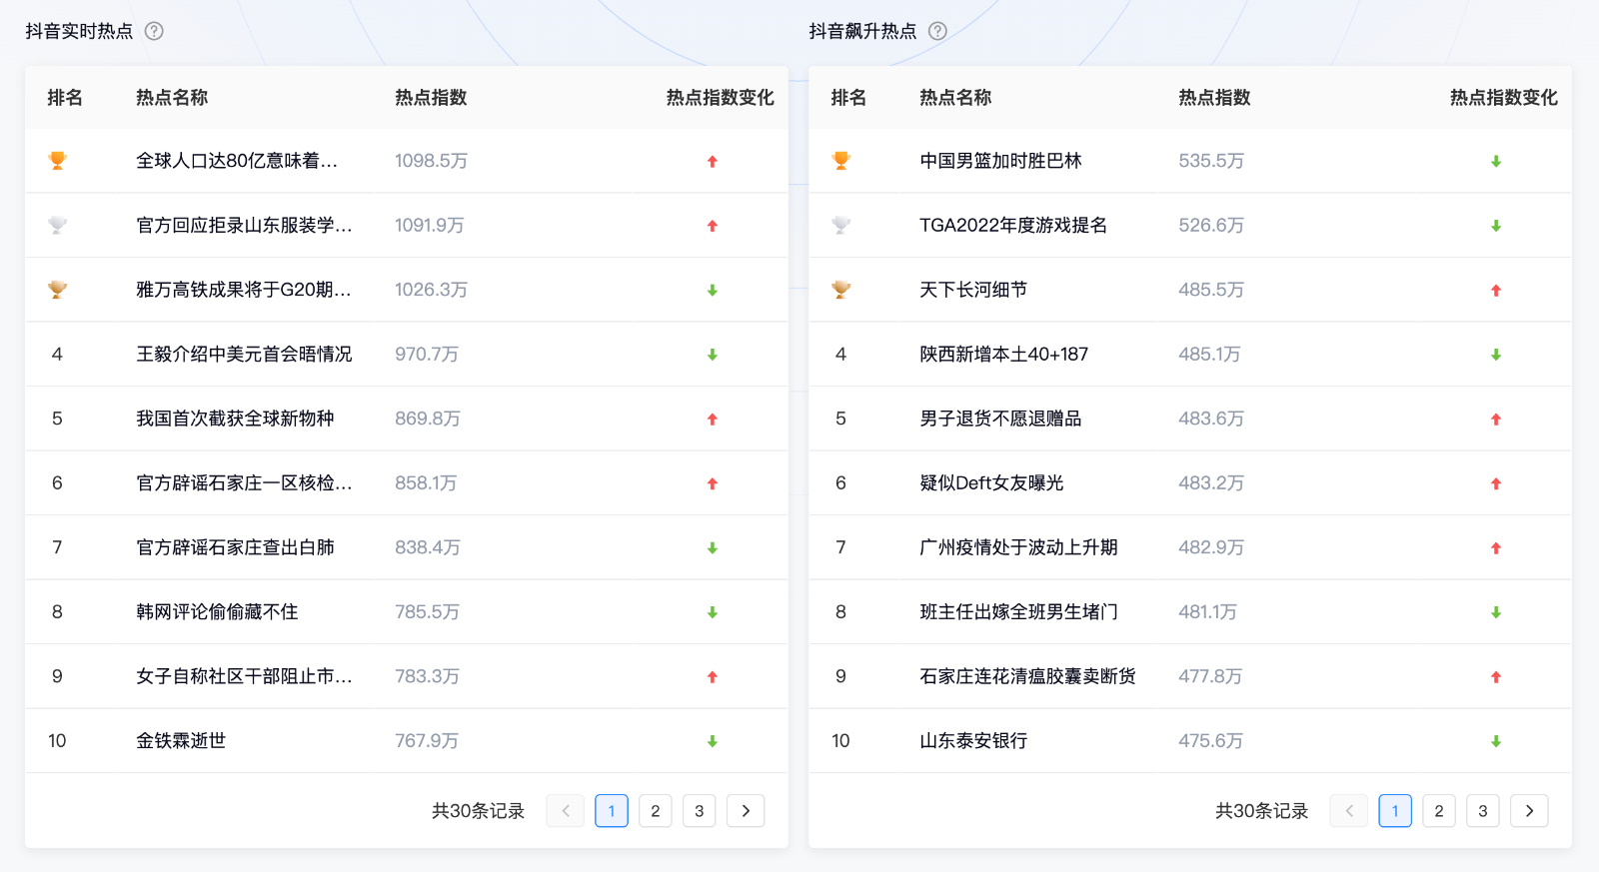
Task: Click red up arrow for 我国首次截获全球新物种
Action: (x=713, y=420)
